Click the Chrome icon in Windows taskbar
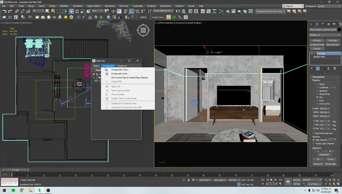Screen dimensions: 342x194 (22, 190)
